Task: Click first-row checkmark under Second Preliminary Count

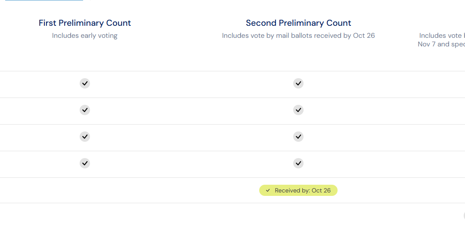Action: 298,83
